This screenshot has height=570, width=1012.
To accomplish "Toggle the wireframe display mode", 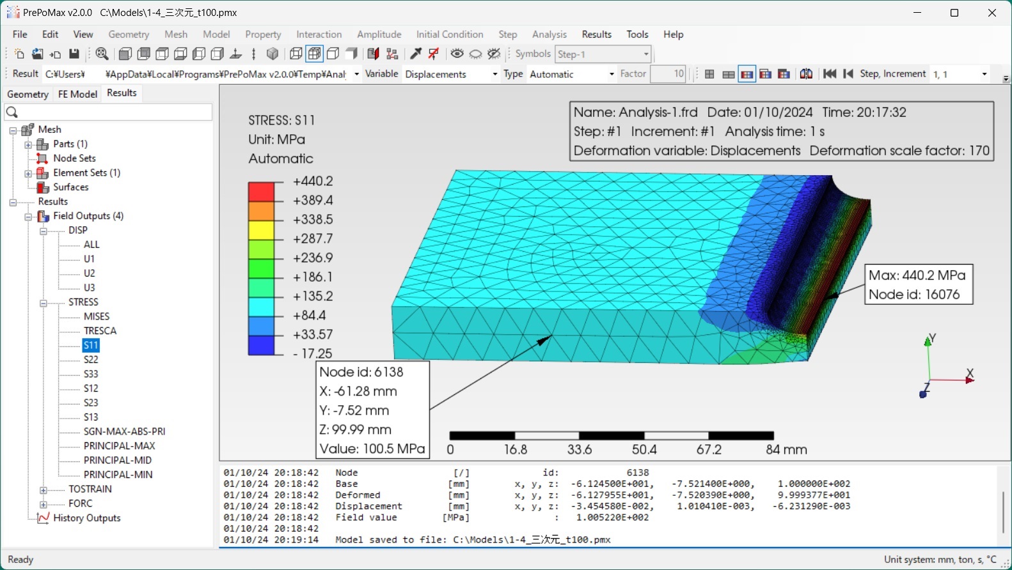I will [296, 54].
